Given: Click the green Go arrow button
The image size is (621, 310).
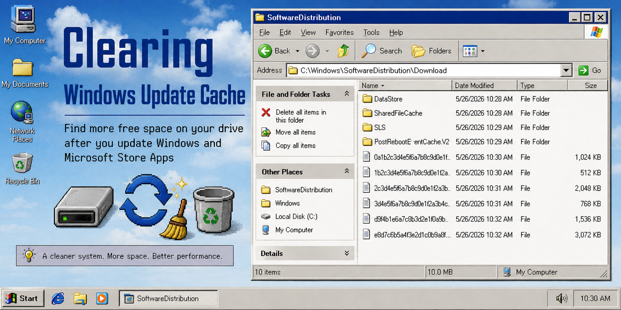Looking at the screenshot, I should point(584,70).
